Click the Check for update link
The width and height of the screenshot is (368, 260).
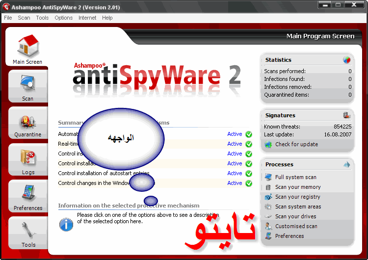(297, 144)
